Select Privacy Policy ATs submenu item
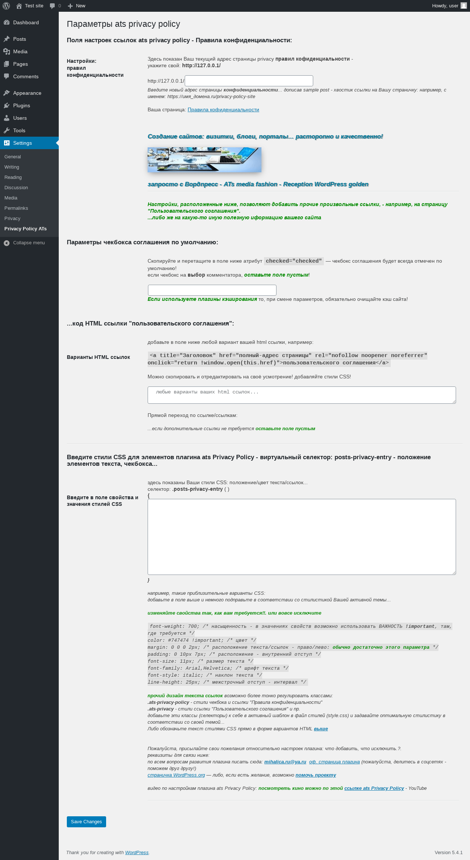This screenshot has height=860, width=470. click(x=25, y=229)
